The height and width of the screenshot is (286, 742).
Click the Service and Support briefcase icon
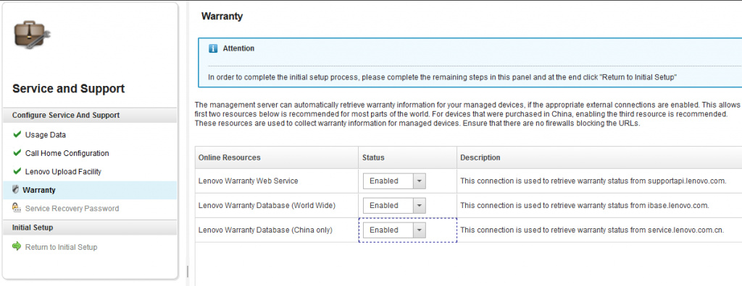coord(32,35)
